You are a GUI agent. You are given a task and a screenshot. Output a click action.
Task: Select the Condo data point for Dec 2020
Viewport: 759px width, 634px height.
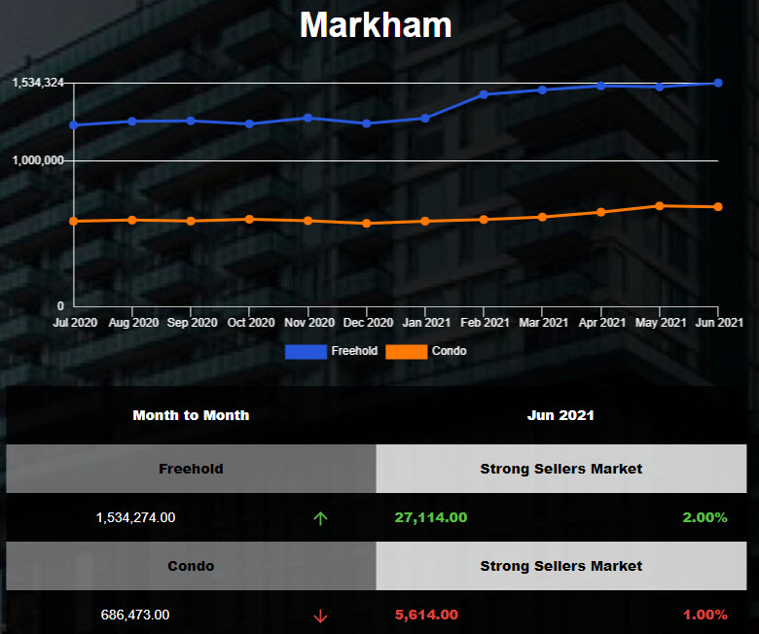pos(367,223)
